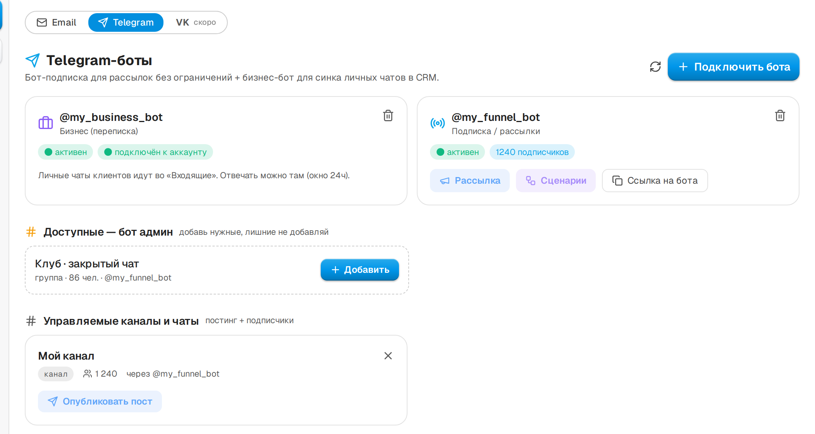Viewport: 815px width, 434px height.
Task: Click the orange hash icon near Доступные
Action: [x=31, y=232]
